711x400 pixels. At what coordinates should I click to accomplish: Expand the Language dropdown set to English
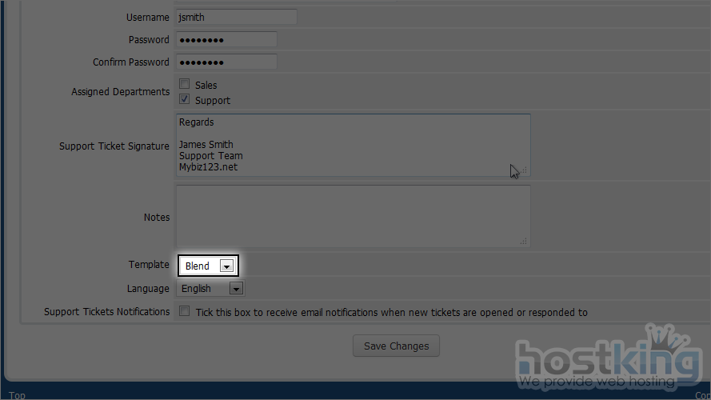coord(210,288)
